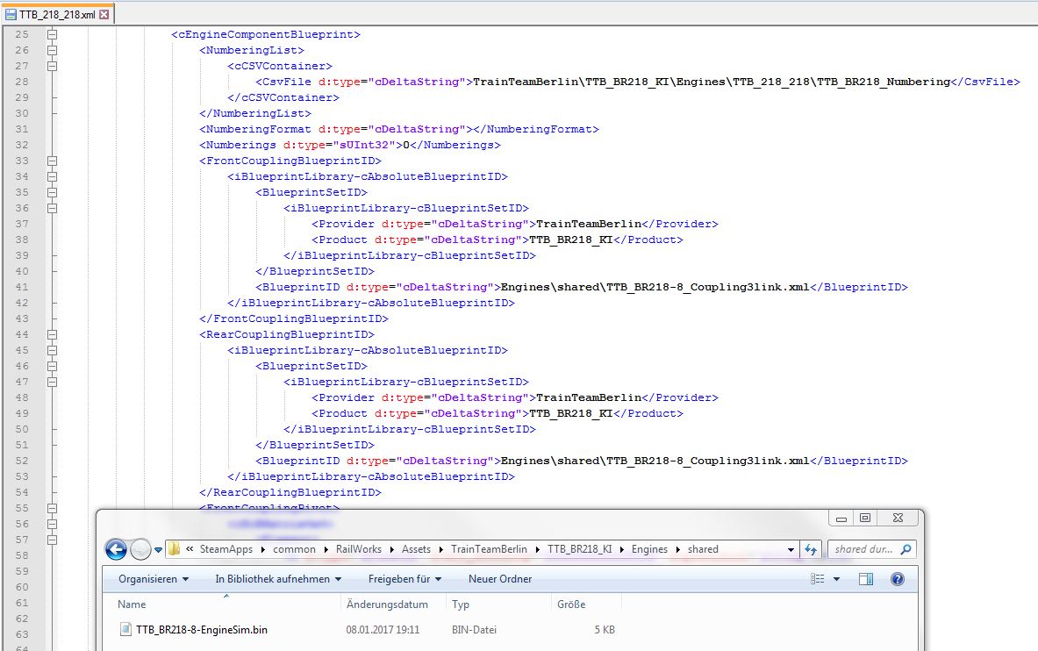Click the shared folder breadcrumb
1038x651 pixels.
coord(703,549)
